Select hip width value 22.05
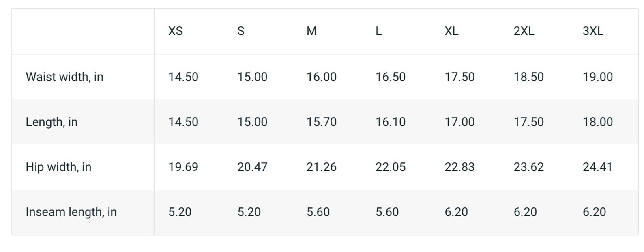Viewport: 644px width, 252px height. 391,167
